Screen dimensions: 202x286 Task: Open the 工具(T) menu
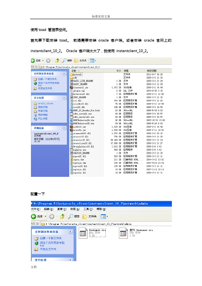click(88, 209)
